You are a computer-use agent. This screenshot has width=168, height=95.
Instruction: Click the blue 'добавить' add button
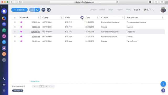(x=19, y=10)
